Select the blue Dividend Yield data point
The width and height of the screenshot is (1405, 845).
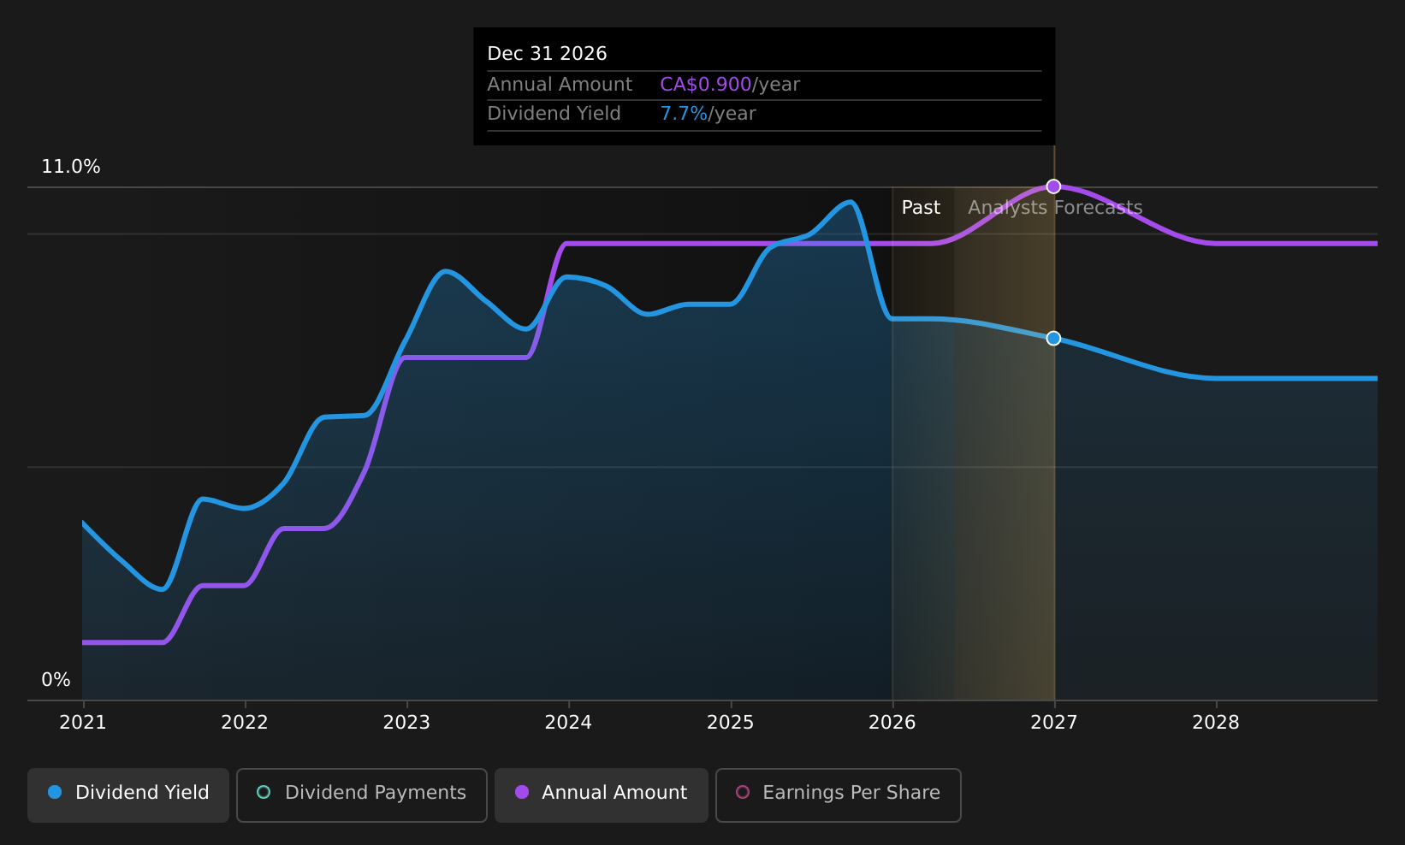coord(1053,339)
